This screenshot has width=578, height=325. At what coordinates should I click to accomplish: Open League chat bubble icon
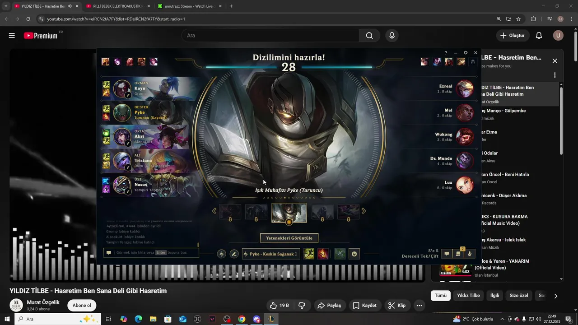pos(447,254)
